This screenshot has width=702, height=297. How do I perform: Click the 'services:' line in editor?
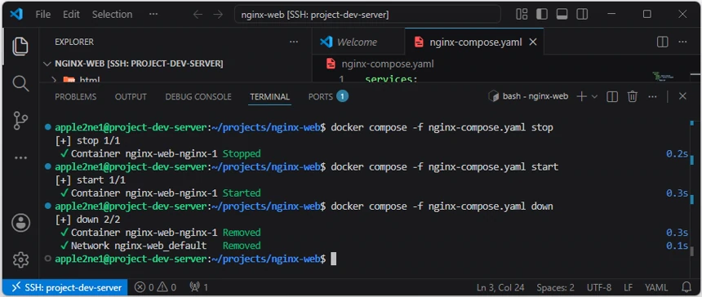click(x=391, y=80)
